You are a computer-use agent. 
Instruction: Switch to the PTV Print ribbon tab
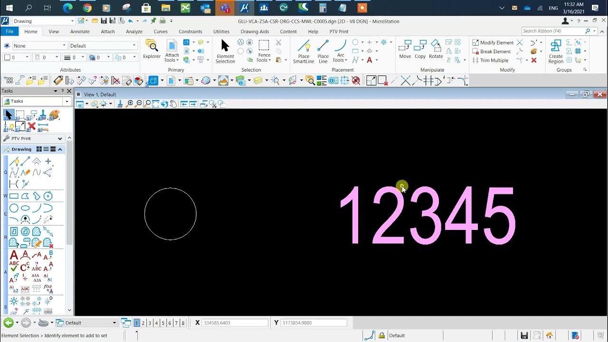point(339,31)
